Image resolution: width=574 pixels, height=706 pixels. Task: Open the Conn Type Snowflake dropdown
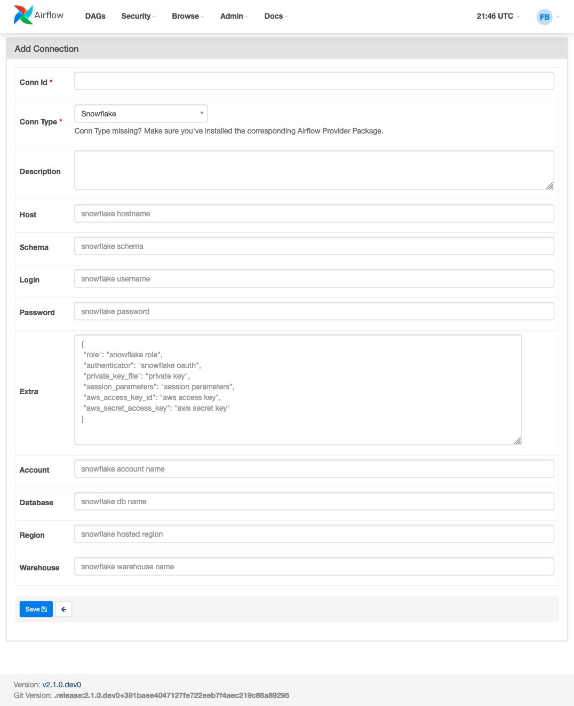point(141,114)
